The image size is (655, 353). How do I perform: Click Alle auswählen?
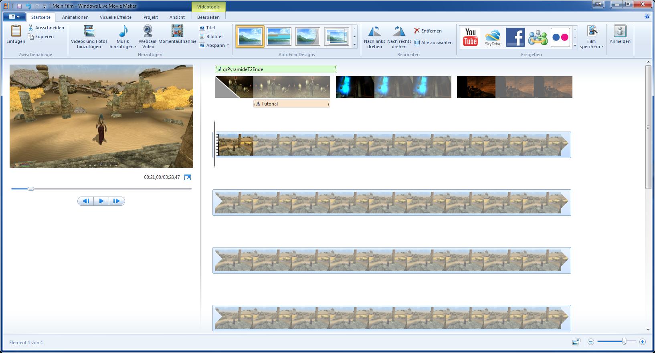click(433, 43)
